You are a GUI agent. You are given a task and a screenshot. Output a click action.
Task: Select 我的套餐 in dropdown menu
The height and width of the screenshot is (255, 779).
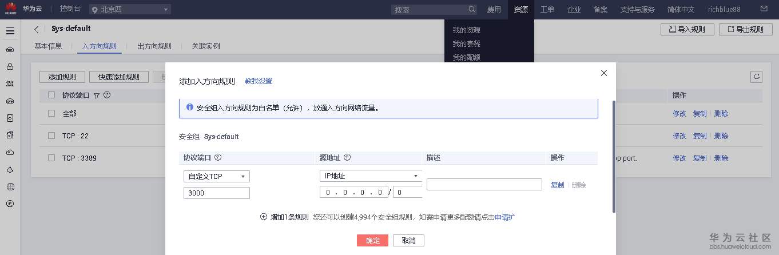[466, 43]
